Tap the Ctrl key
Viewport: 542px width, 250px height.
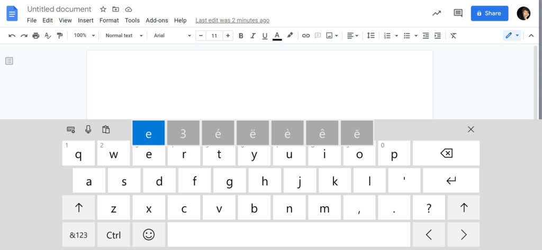pos(113,235)
